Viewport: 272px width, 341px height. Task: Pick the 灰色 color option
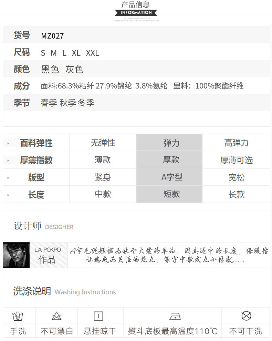pos(74,69)
